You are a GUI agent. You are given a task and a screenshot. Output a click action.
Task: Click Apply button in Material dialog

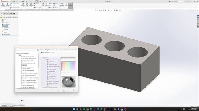[64, 91]
